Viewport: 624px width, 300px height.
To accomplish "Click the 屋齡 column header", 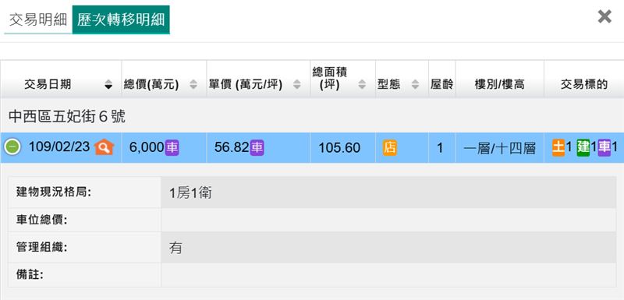I will [x=441, y=79].
